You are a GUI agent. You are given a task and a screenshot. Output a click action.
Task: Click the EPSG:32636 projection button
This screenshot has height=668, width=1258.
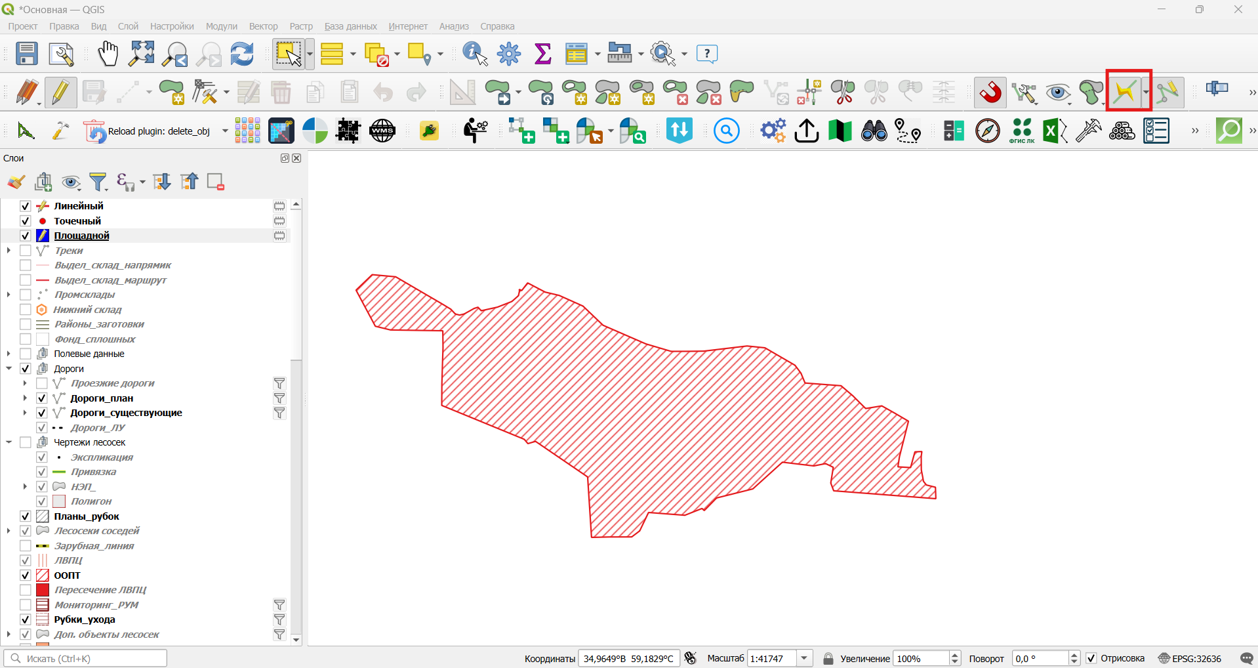(x=1190, y=658)
